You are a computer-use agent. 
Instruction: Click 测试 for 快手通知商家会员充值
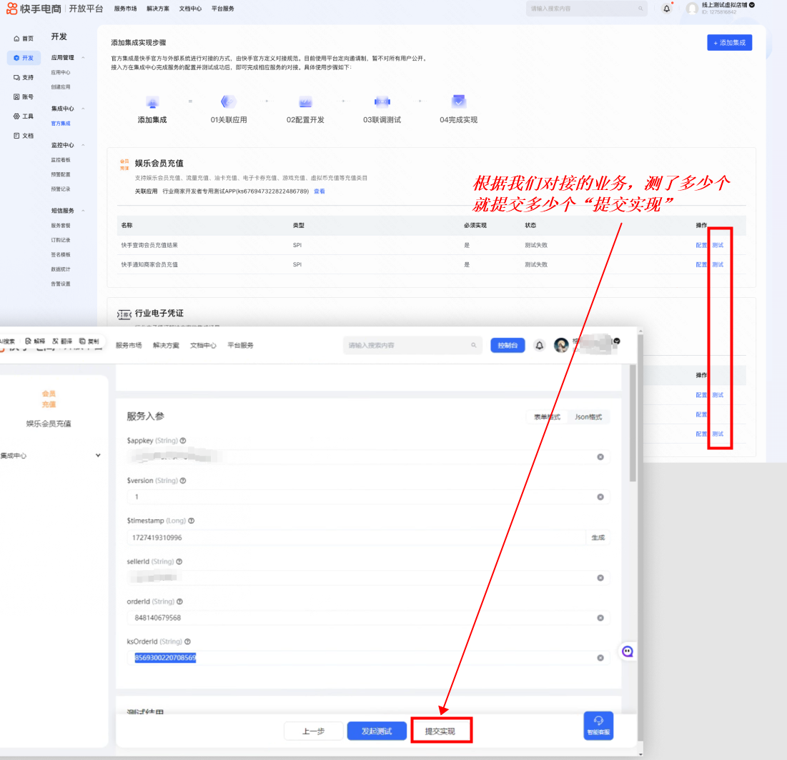click(718, 264)
